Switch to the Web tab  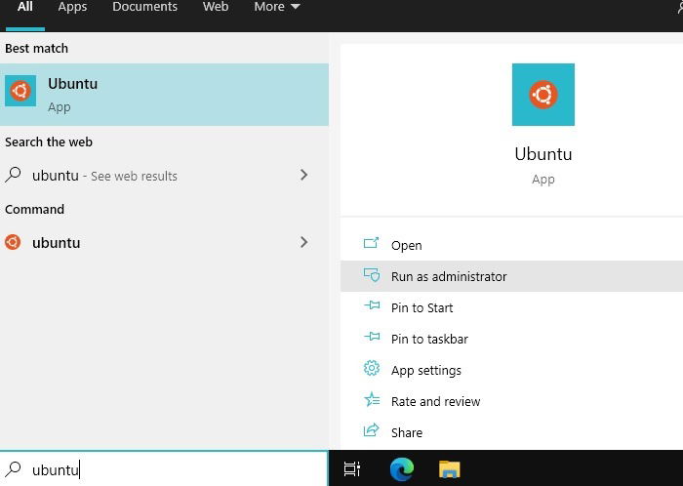click(x=216, y=7)
